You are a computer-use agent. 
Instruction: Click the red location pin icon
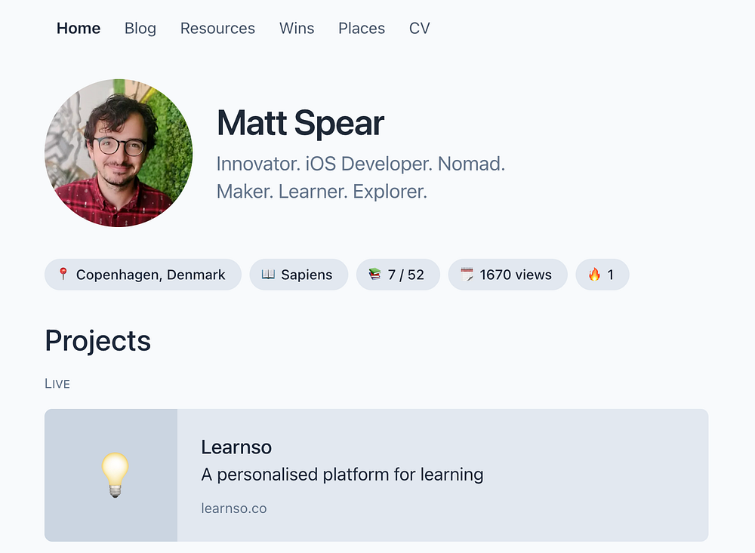tap(63, 275)
